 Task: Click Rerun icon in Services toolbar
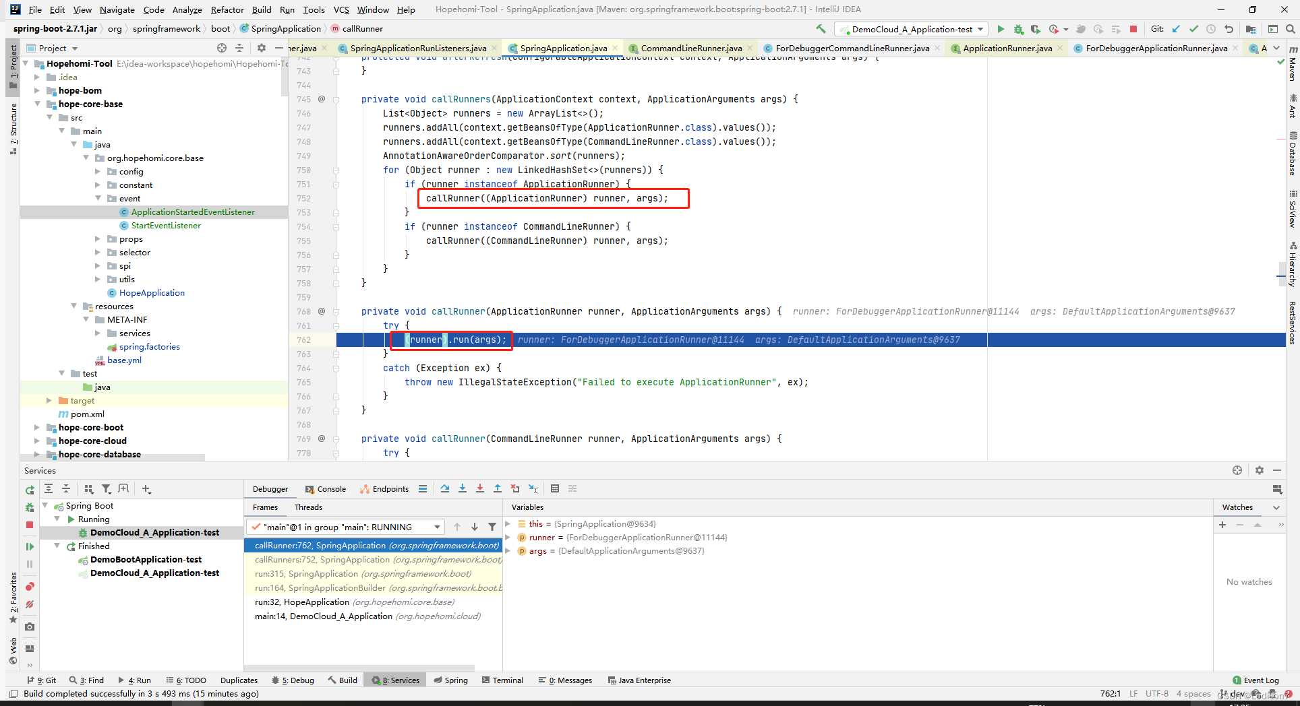[x=30, y=490]
